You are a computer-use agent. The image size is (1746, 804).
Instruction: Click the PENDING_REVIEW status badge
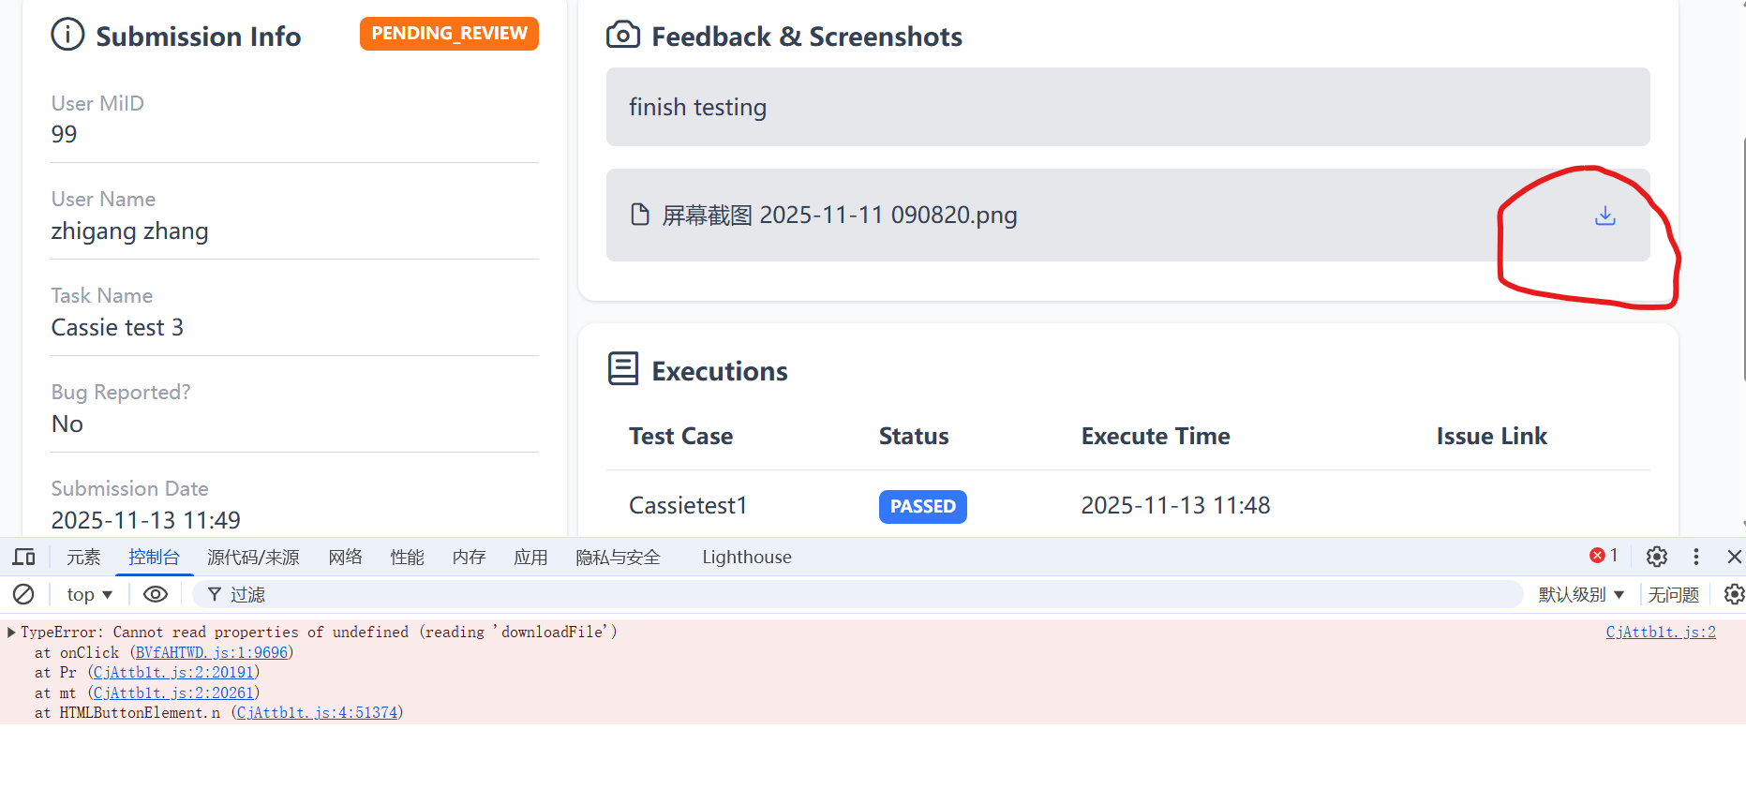[449, 34]
